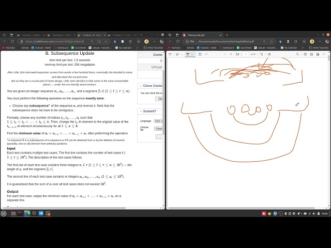
Task: Open browser settings ellipsis in PDF window
Action: tap(320, 41)
